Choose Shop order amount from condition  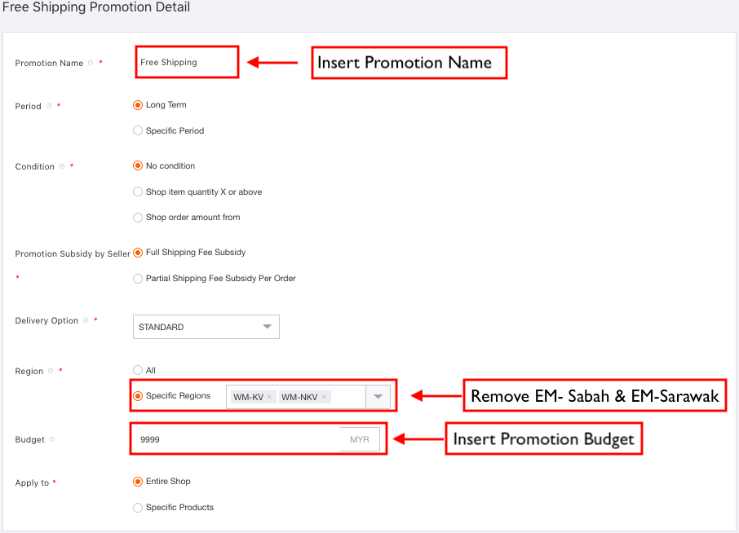click(138, 217)
